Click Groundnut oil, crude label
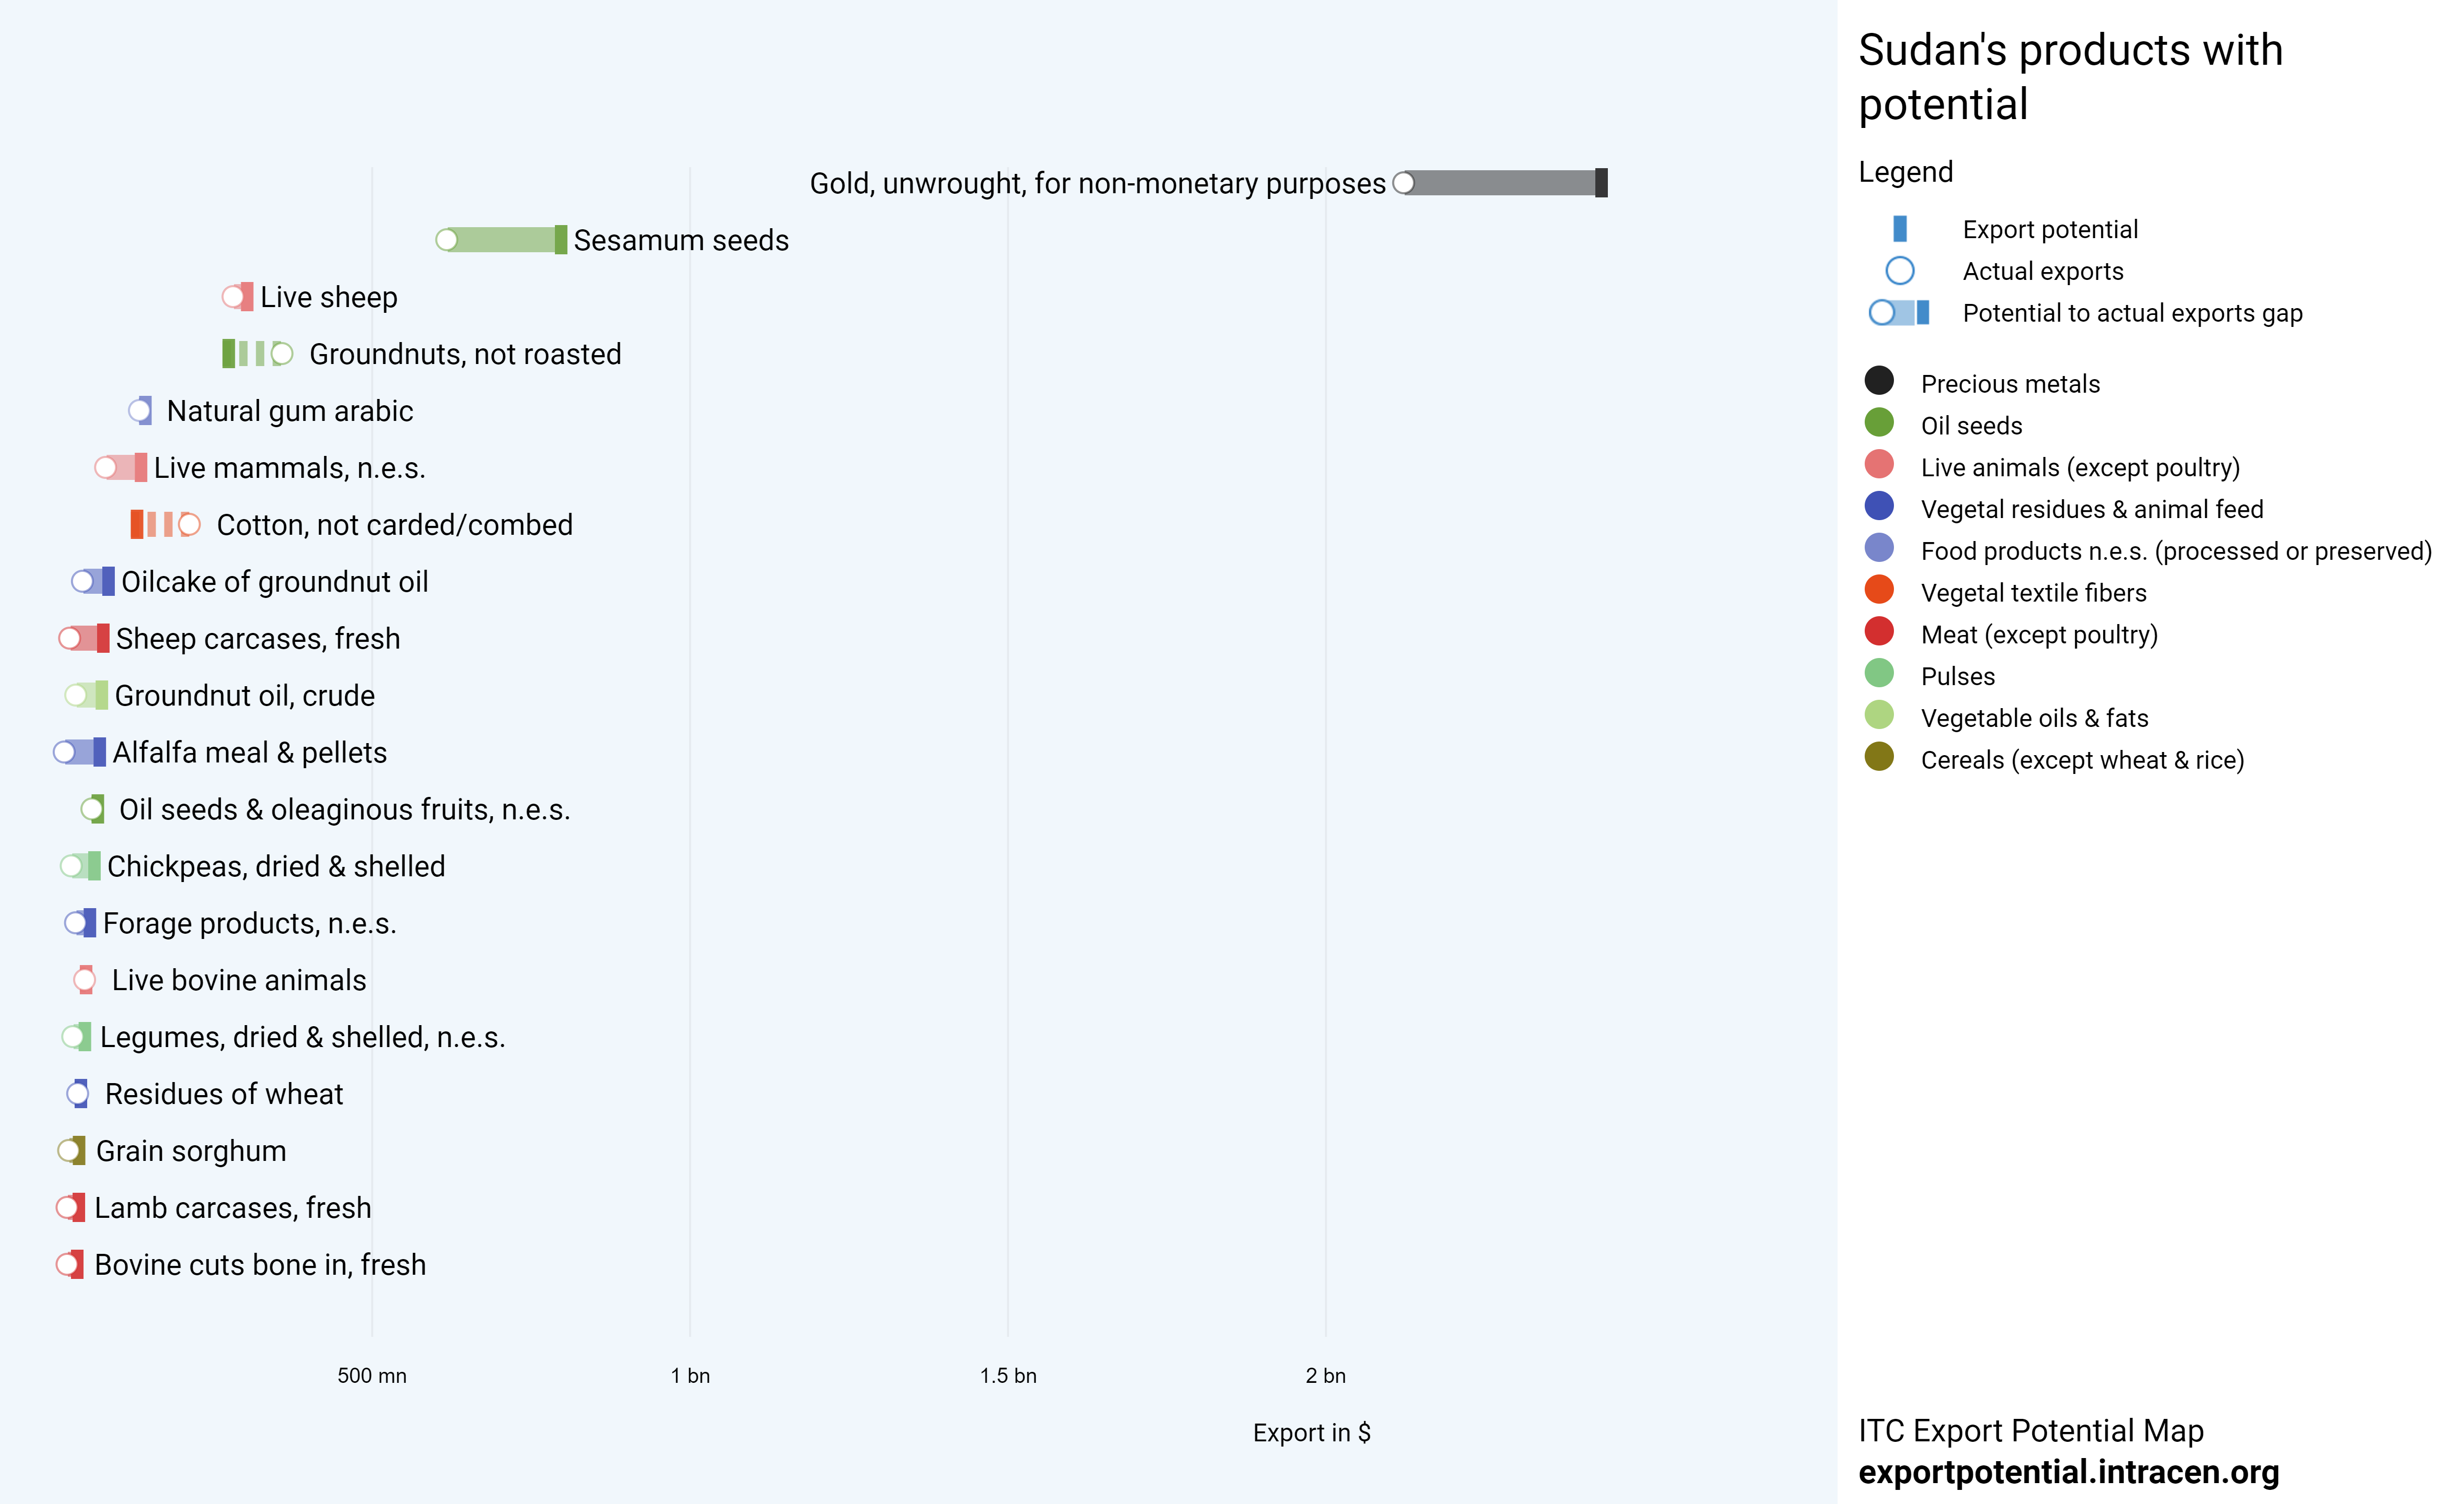The height and width of the screenshot is (1504, 2464). coord(245,697)
